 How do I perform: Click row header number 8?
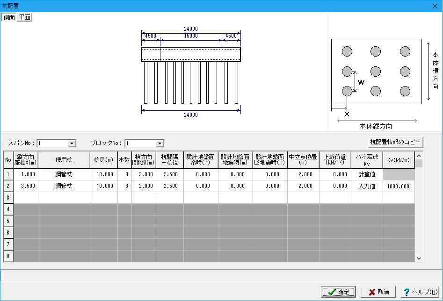[8, 256]
